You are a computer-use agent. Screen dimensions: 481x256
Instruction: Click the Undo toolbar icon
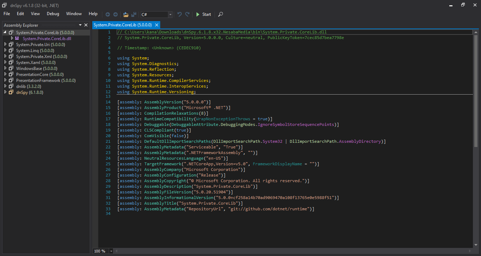[x=180, y=14]
